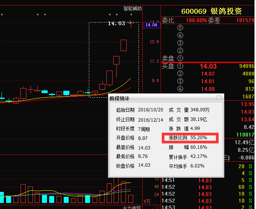Image resolution: width=256 pixels, height=209 pixels.
Task: Select the candlestick at the 12.6 price level
Action: pyautogui.click(x=124, y=45)
